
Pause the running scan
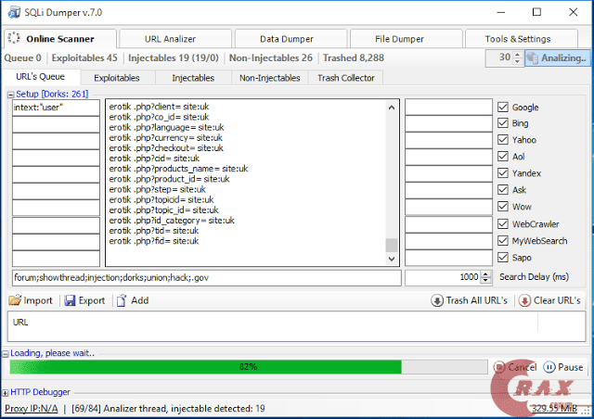click(x=563, y=367)
